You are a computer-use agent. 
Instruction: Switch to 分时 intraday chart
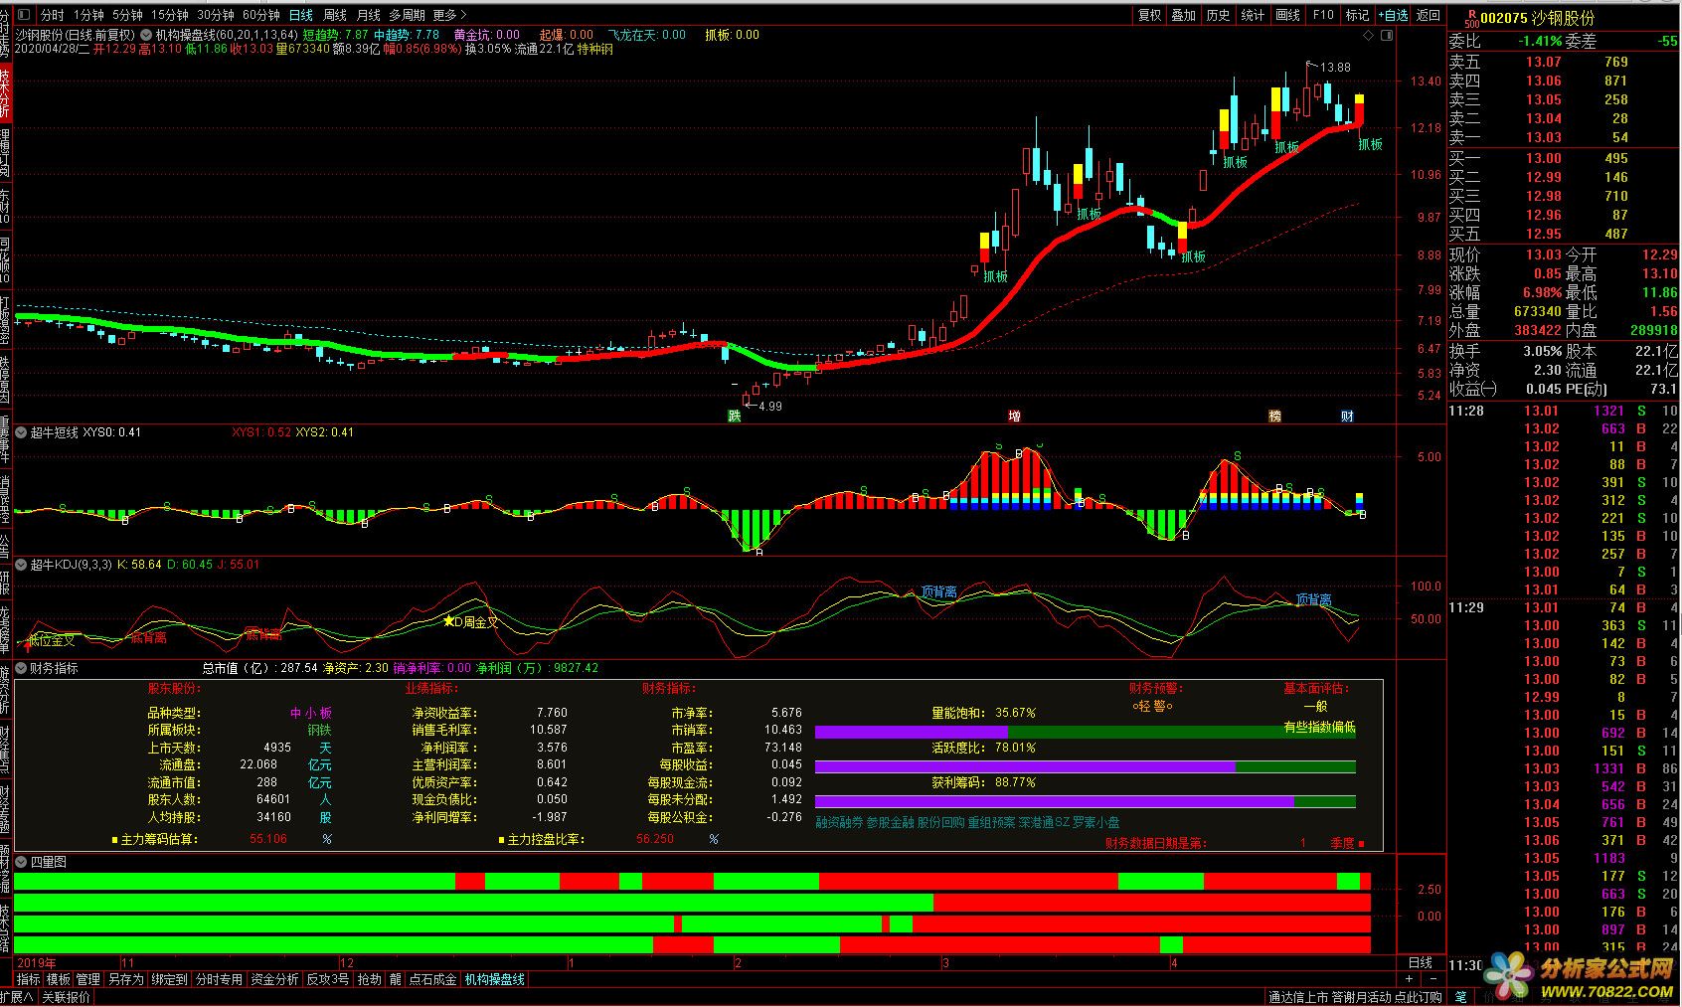tap(52, 15)
